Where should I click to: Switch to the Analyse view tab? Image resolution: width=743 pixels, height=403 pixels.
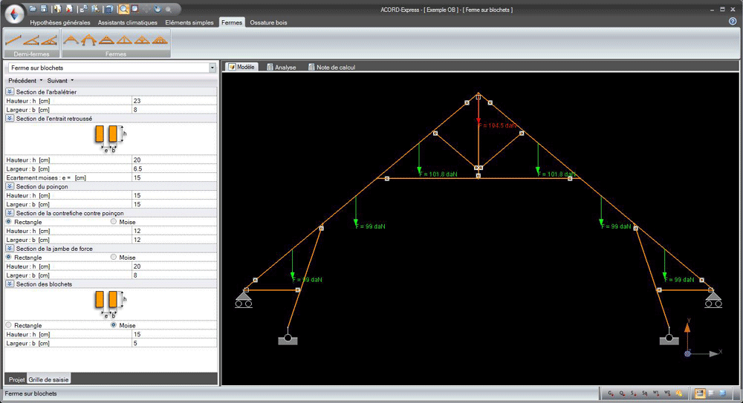[x=282, y=68]
